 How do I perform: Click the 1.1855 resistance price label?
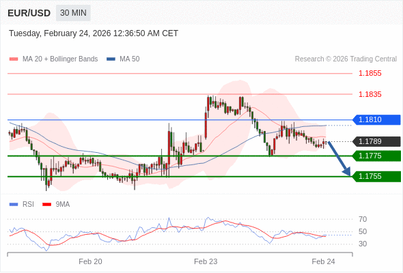370,74
